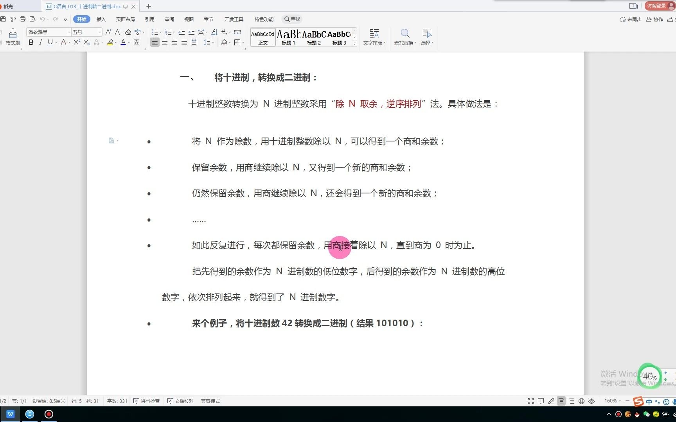Click the 访客登录 guest login button

pos(660,5)
